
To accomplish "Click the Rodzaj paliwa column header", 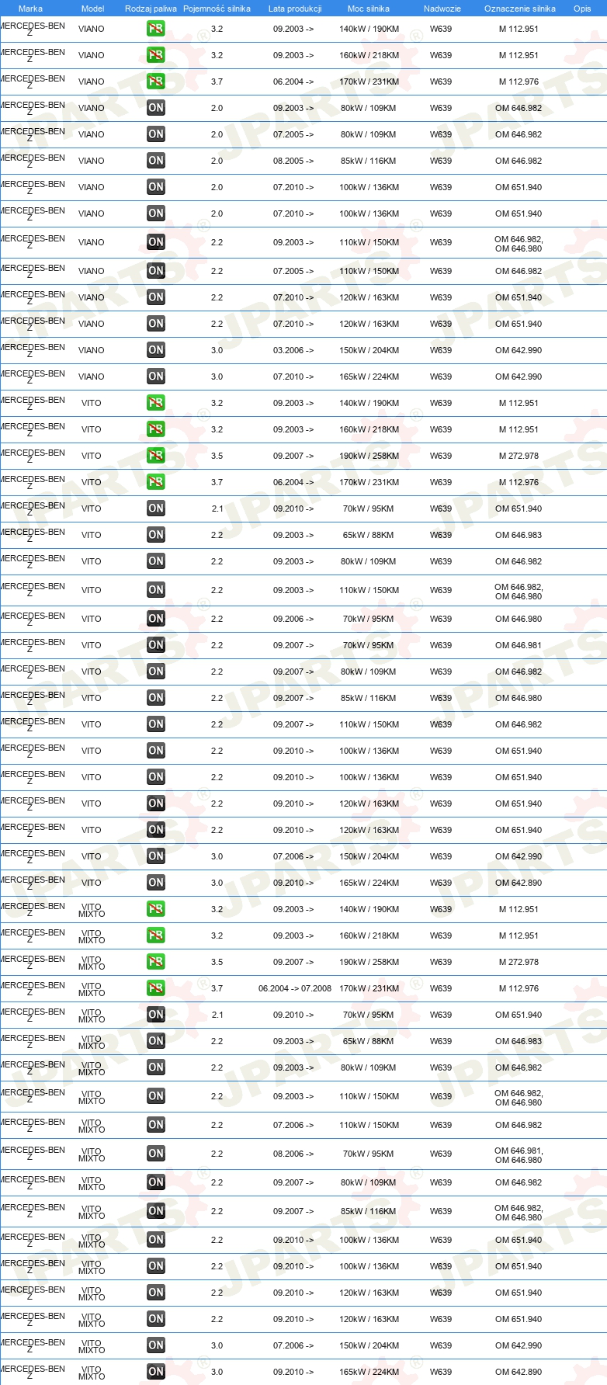I will coord(151,9).
